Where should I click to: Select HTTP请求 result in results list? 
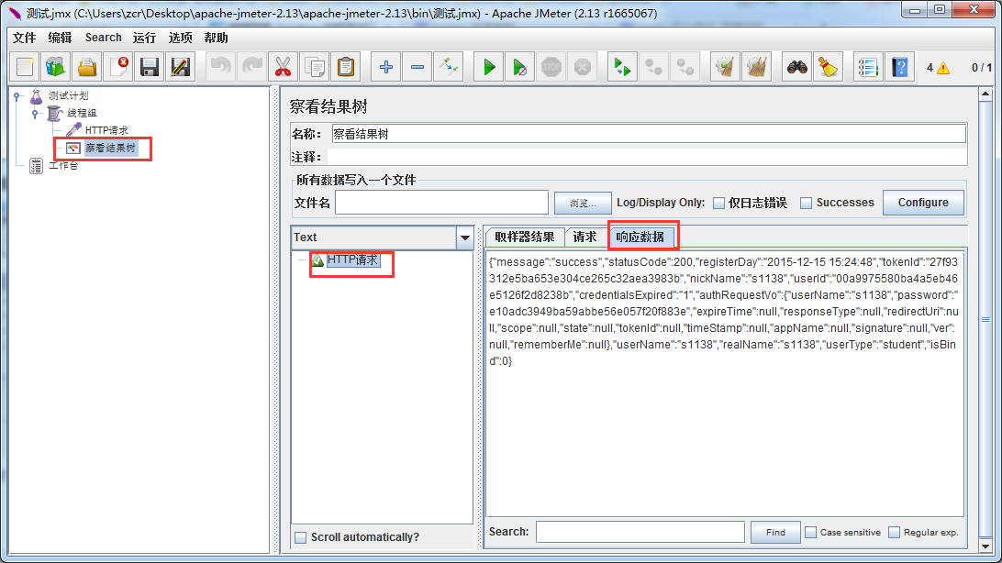tap(352, 259)
